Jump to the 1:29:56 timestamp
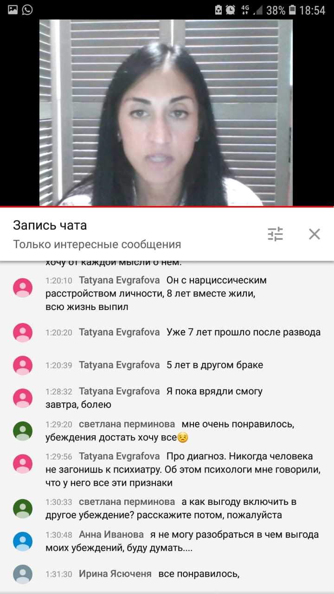The width and height of the screenshot is (334, 594). [x=58, y=457]
